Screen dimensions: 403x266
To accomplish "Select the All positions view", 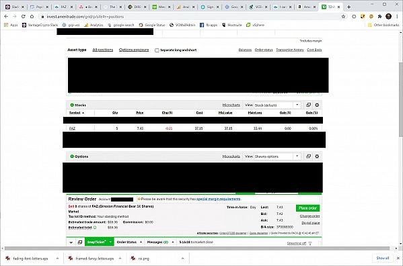I will pyautogui.click(x=103, y=50).
